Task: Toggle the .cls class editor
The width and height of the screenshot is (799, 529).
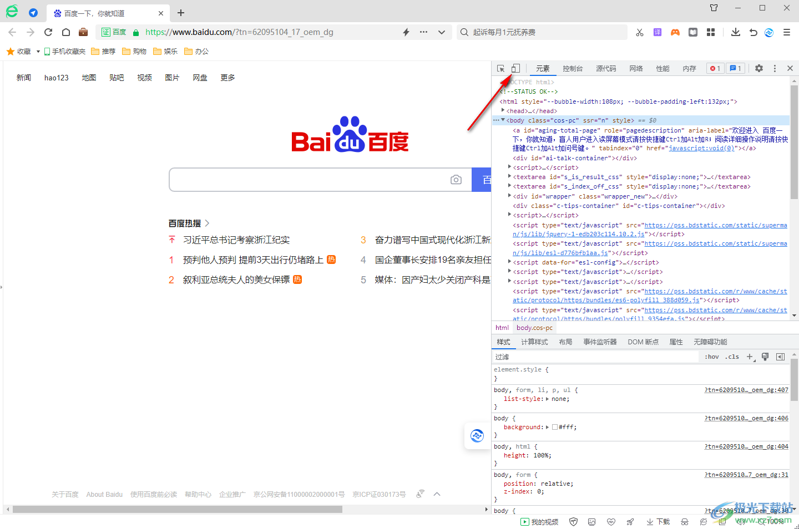Action: [x=732, y=357]
